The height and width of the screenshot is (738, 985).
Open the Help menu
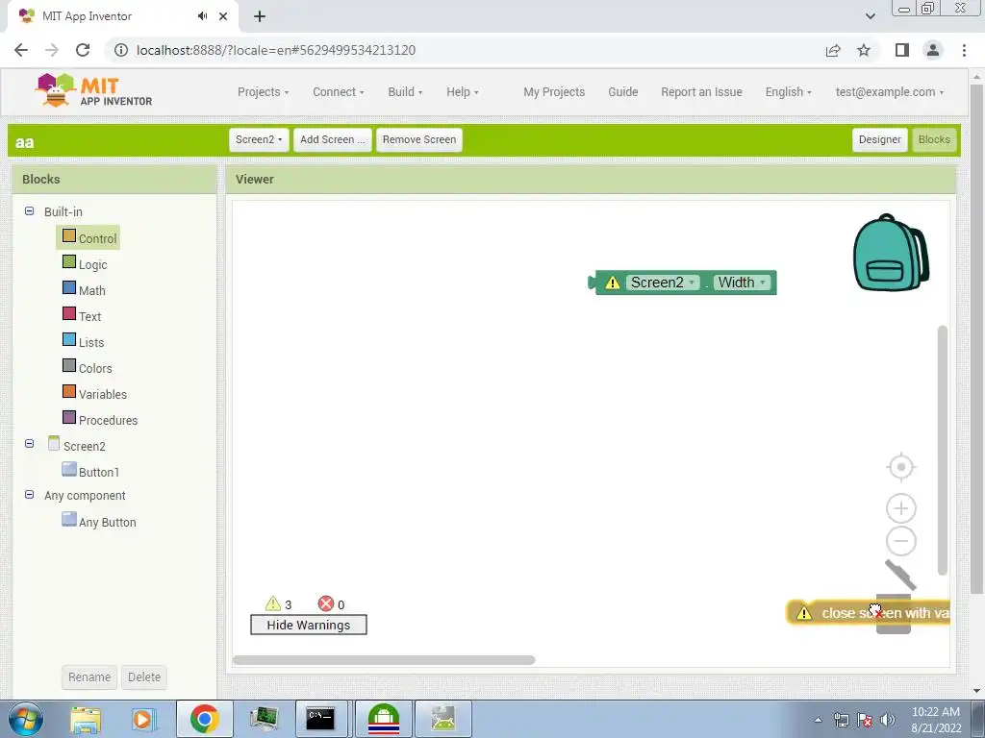[x=463, y=92]
